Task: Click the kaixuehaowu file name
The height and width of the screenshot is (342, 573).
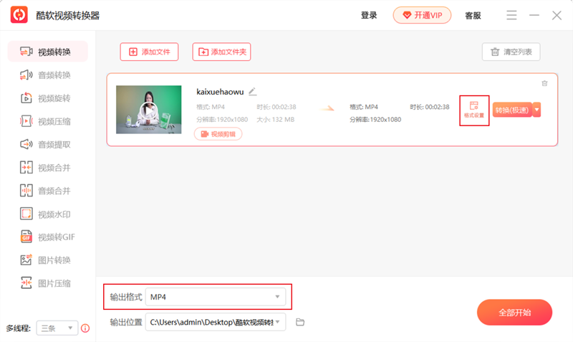Action: (x=220, y=92)
